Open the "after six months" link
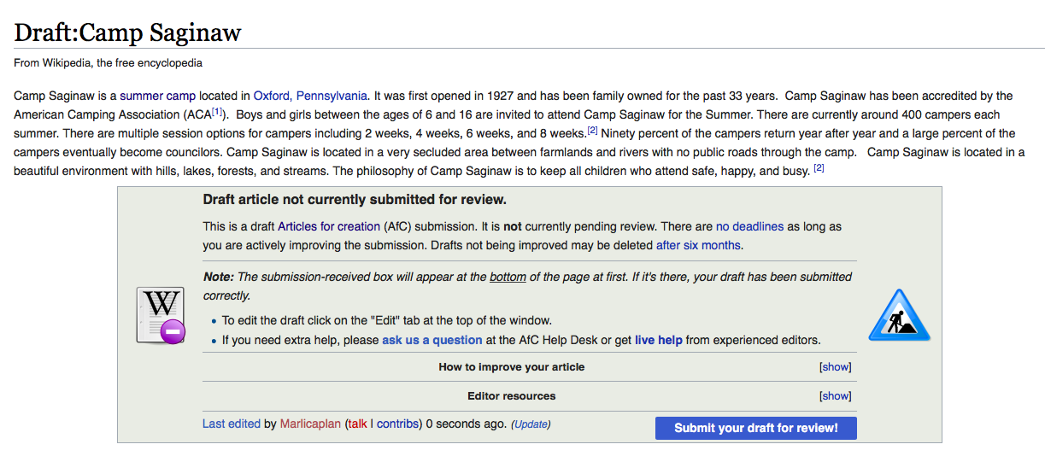The width and height of the screenshot is (1045, 456). coord(698,245)
